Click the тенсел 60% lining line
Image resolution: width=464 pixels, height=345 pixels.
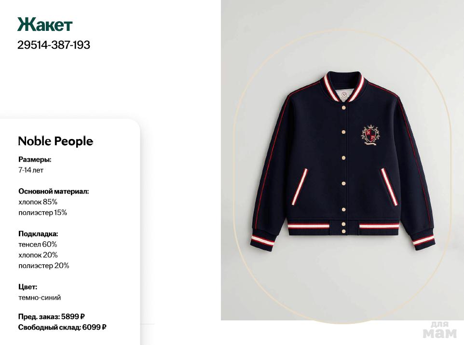click(38, 244)
